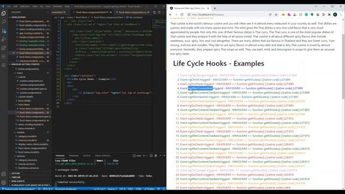Select the TERMINAL panel tab
The height and width of the screenshot is (194, 345).
pyautogui.click(x=60, y=156)
